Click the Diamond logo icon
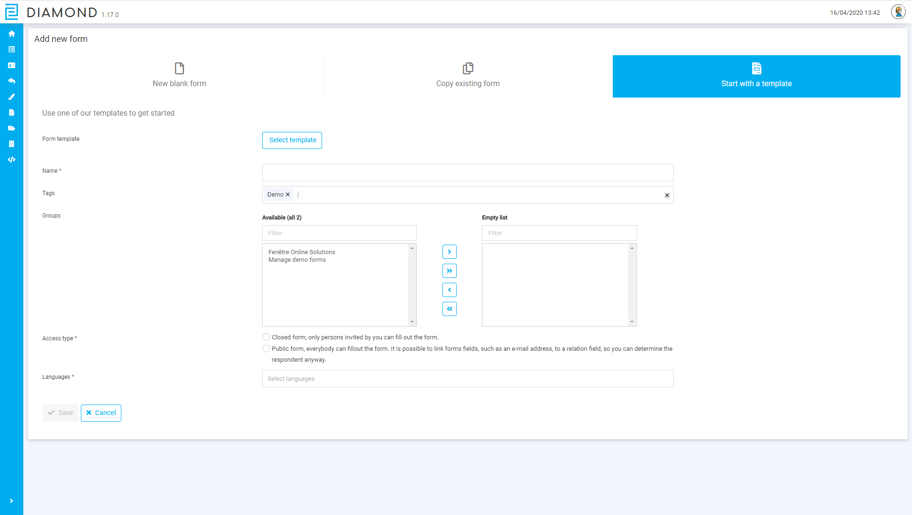The image size is (912, 515). (x=12, y=12)
